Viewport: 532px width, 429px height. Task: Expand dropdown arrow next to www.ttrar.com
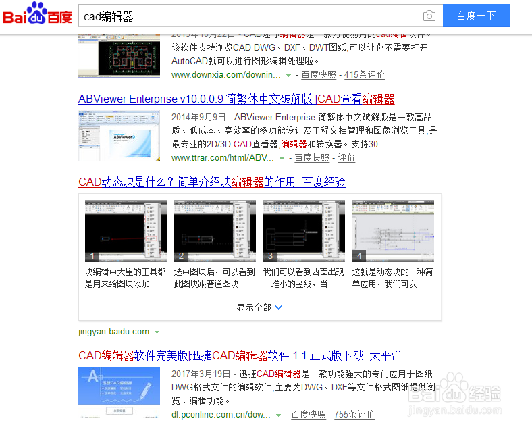[282, 159]
